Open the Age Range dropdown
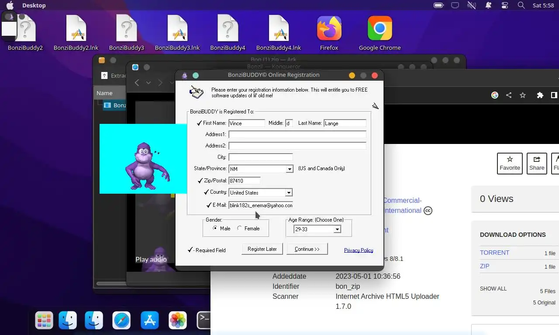The width and height of the screenshot is (559, 335). (337, 229)
